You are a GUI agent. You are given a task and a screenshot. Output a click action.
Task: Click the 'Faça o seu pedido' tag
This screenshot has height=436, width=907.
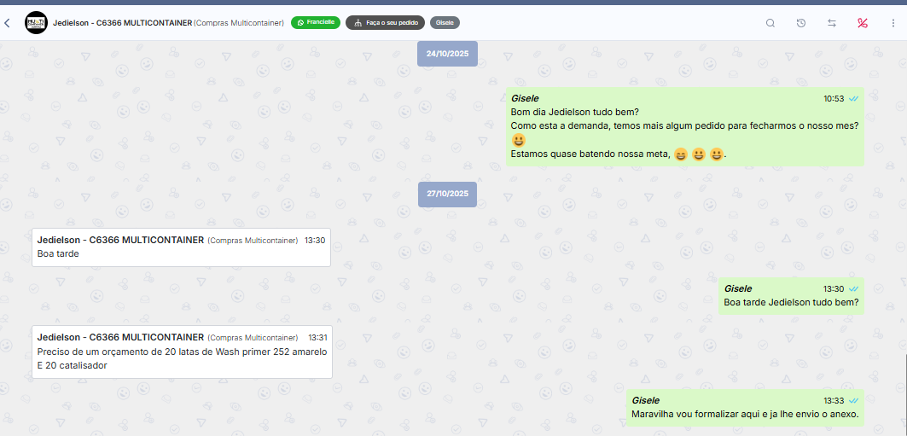385,22
